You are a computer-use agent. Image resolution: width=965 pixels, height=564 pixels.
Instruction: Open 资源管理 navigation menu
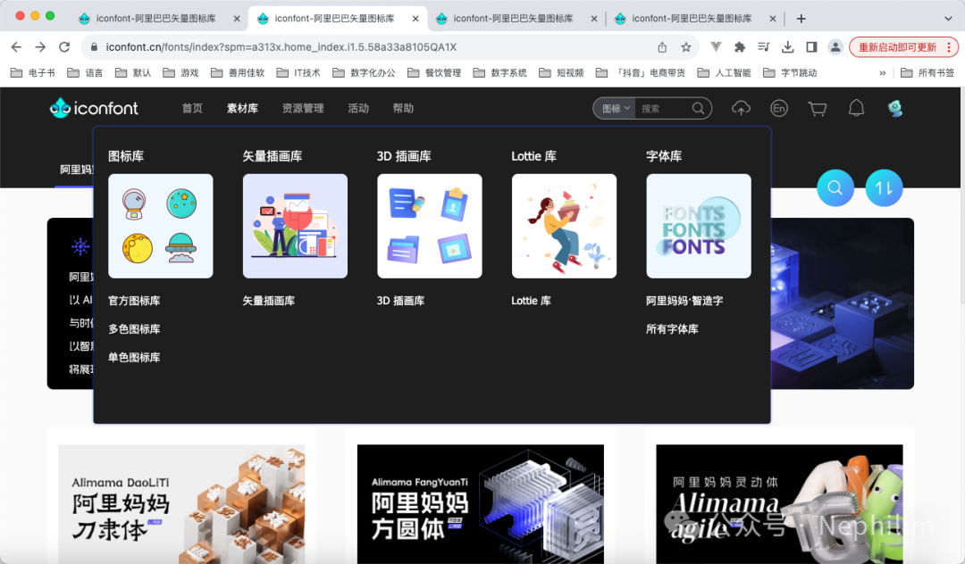point(303,108)
